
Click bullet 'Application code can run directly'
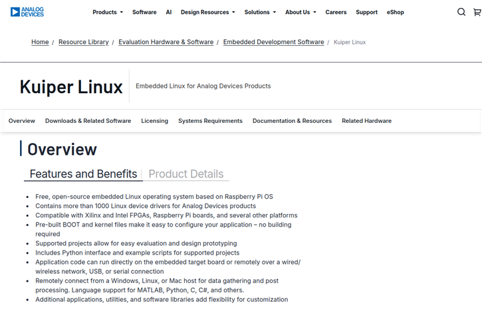(x=168, y=267)
